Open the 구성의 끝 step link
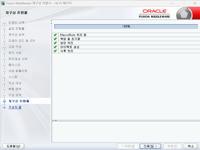 (x=15, y=107)
